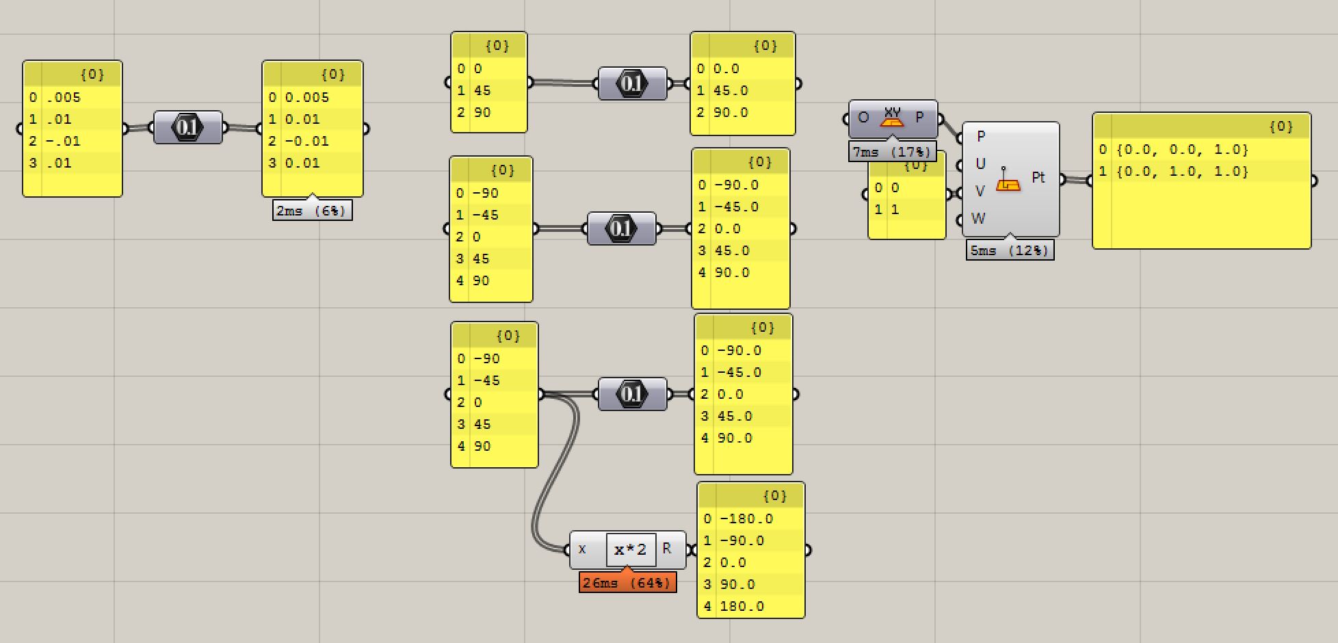Click the P input grip on Evaluate Surface
The height and width of the screenshot is (643, 1338).
(961, 136)
